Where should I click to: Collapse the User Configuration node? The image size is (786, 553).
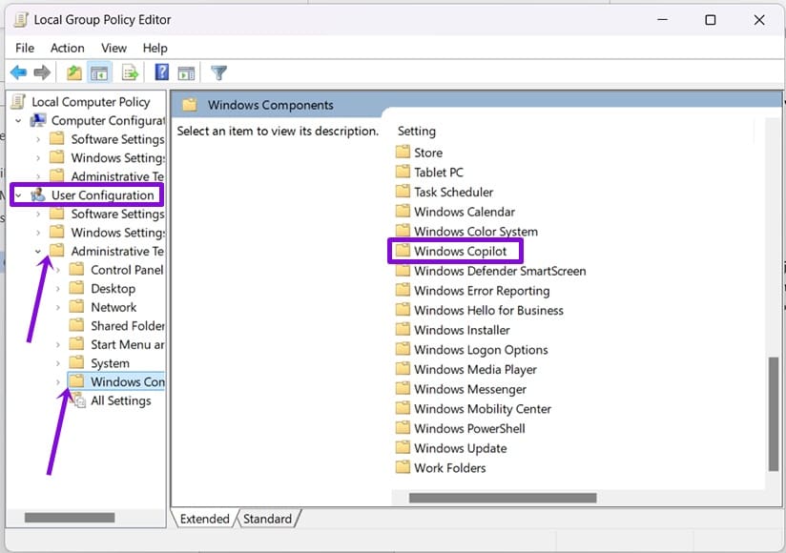click(18, 195)
